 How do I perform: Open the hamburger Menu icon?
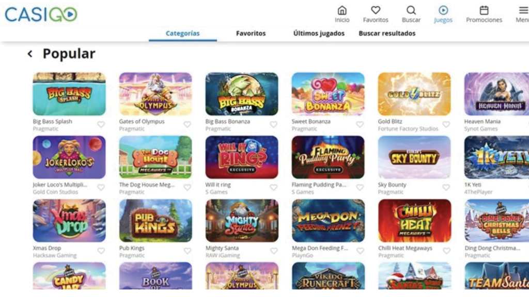(523, 10)
